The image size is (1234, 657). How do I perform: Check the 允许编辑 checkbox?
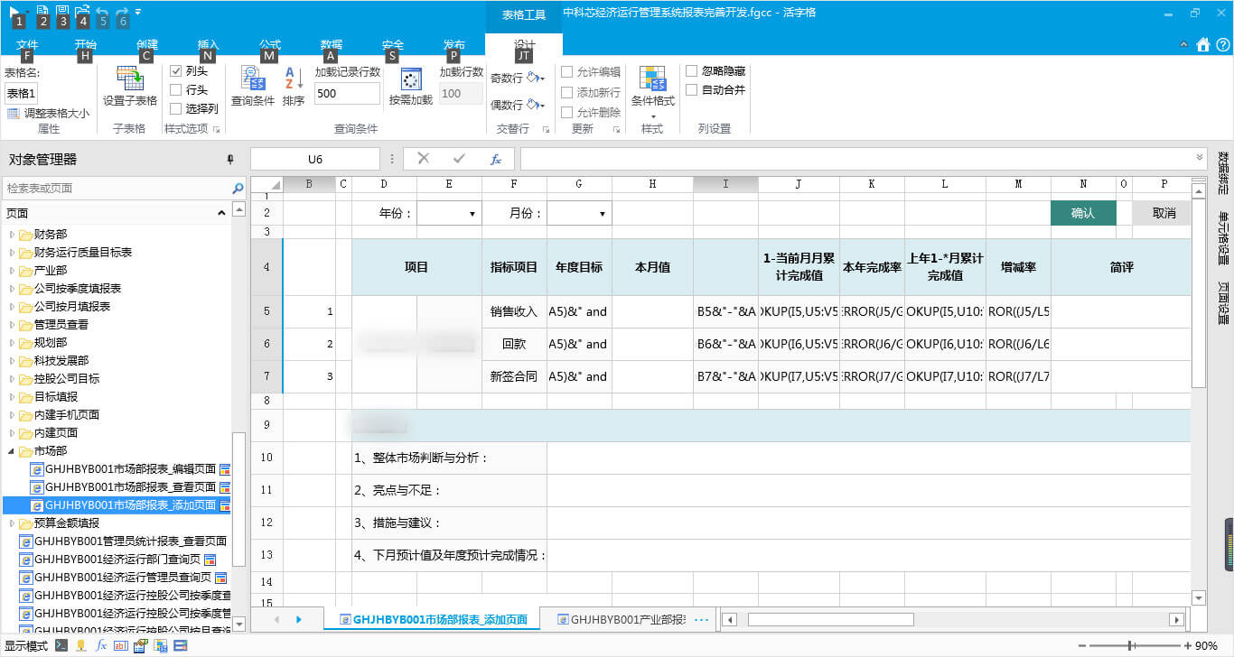point(567,72)
